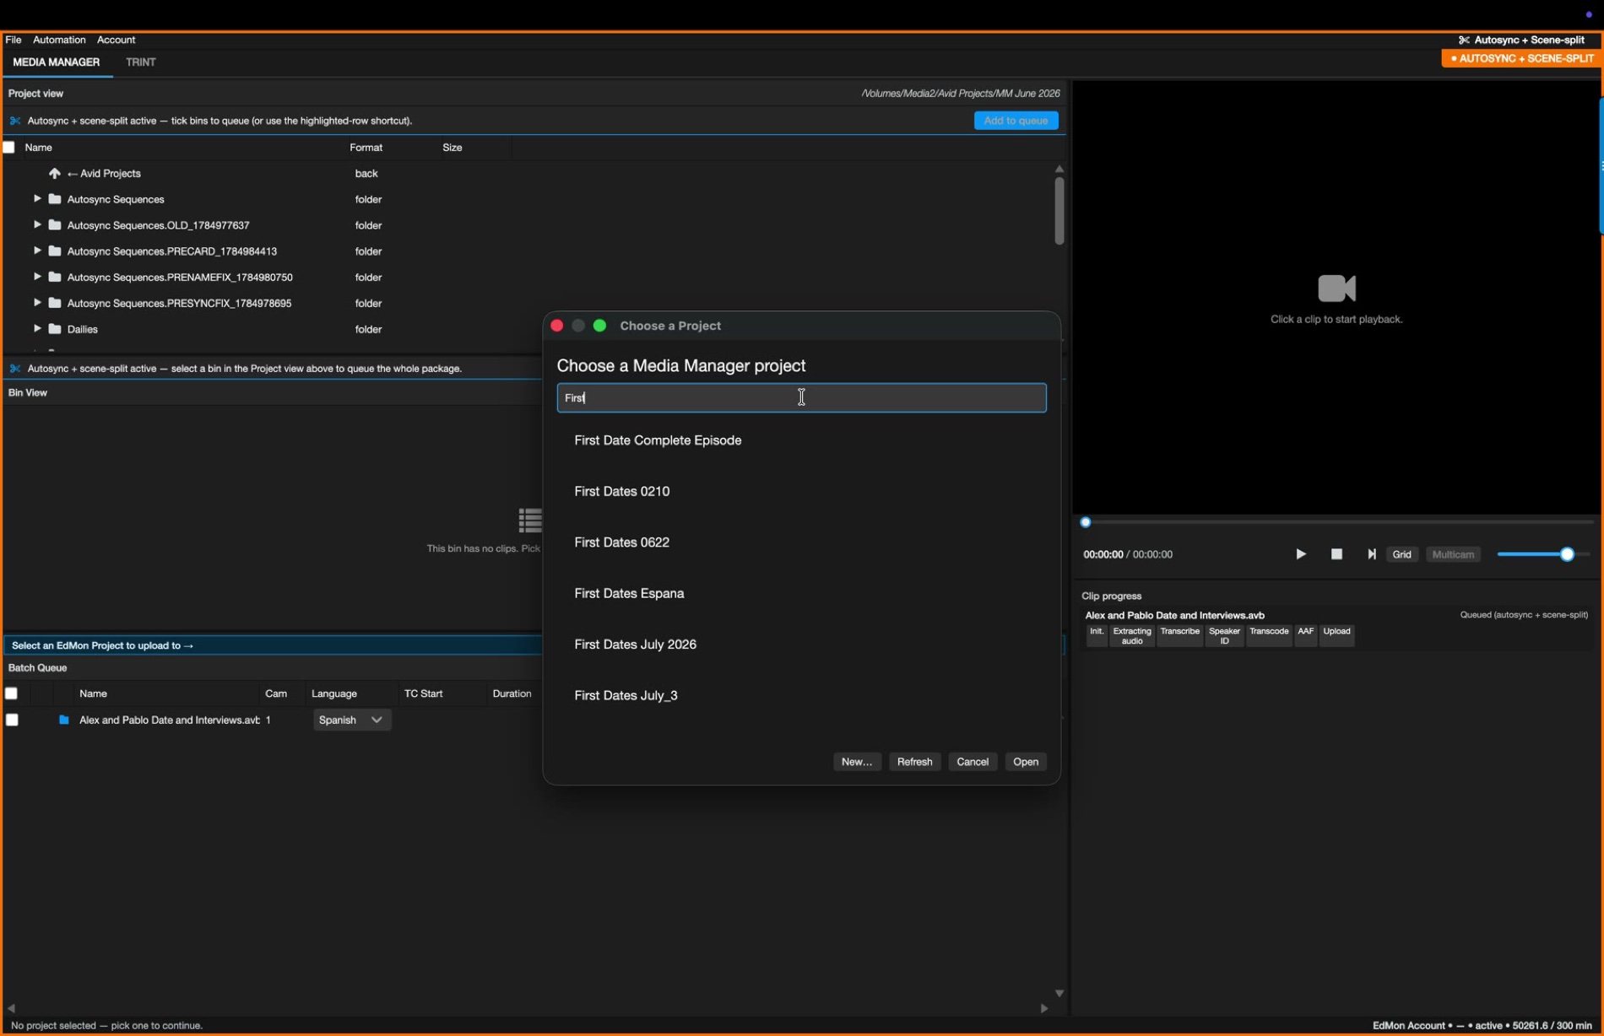Toggle the Grid view button
This screenshot has height=1036, width=1604.
coord(1401,554)
